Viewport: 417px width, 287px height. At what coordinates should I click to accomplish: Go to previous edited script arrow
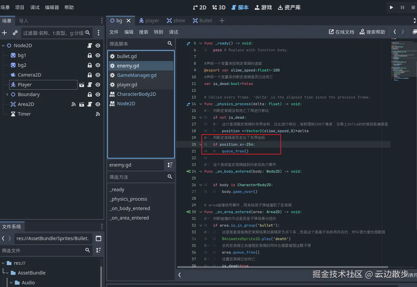pyautogui.click(x=395, y=32)
